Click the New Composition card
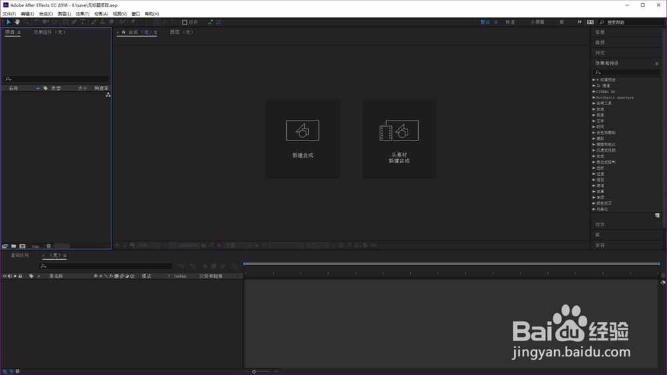This screenshot has height=375, width=667. click(302, 139)
